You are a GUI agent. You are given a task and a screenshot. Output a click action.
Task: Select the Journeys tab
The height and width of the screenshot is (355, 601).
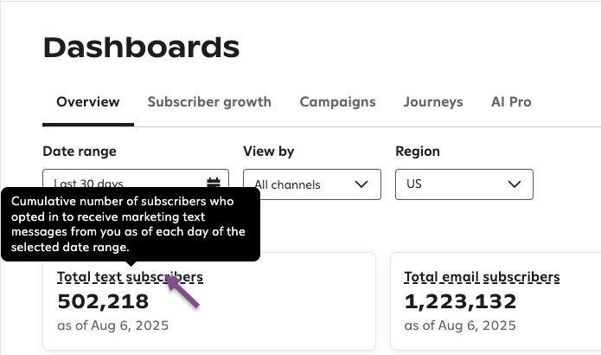coord(432,102)
